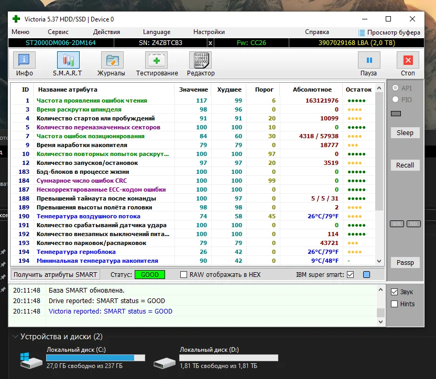Select row Минимальная температура накопителя
Image resolution: width=436 pixels, height=379 pixels.
pyautogui.click(x=193, y=261)
